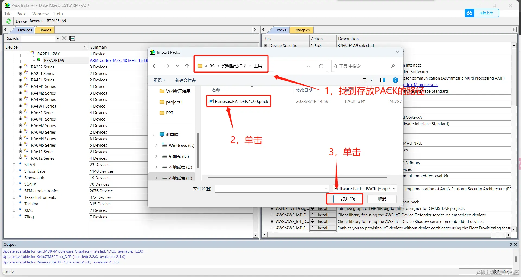Click the view layout icon in dialog
The height and width of the screenshot is (277, 521).
click(364, 80)
